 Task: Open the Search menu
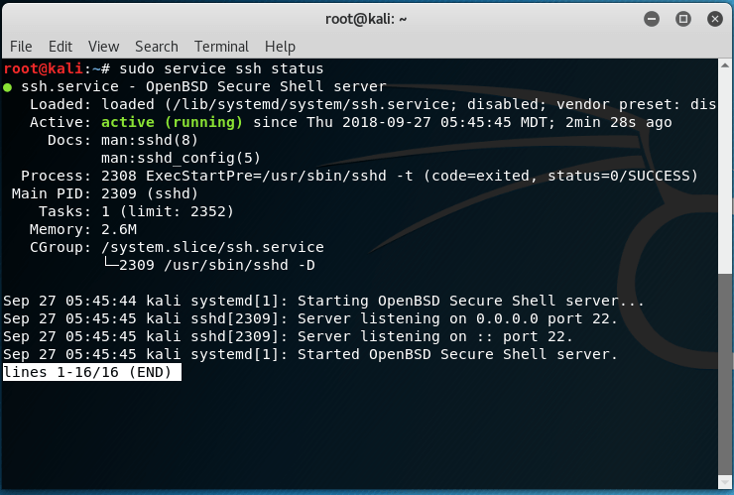(x=157, y=47)
